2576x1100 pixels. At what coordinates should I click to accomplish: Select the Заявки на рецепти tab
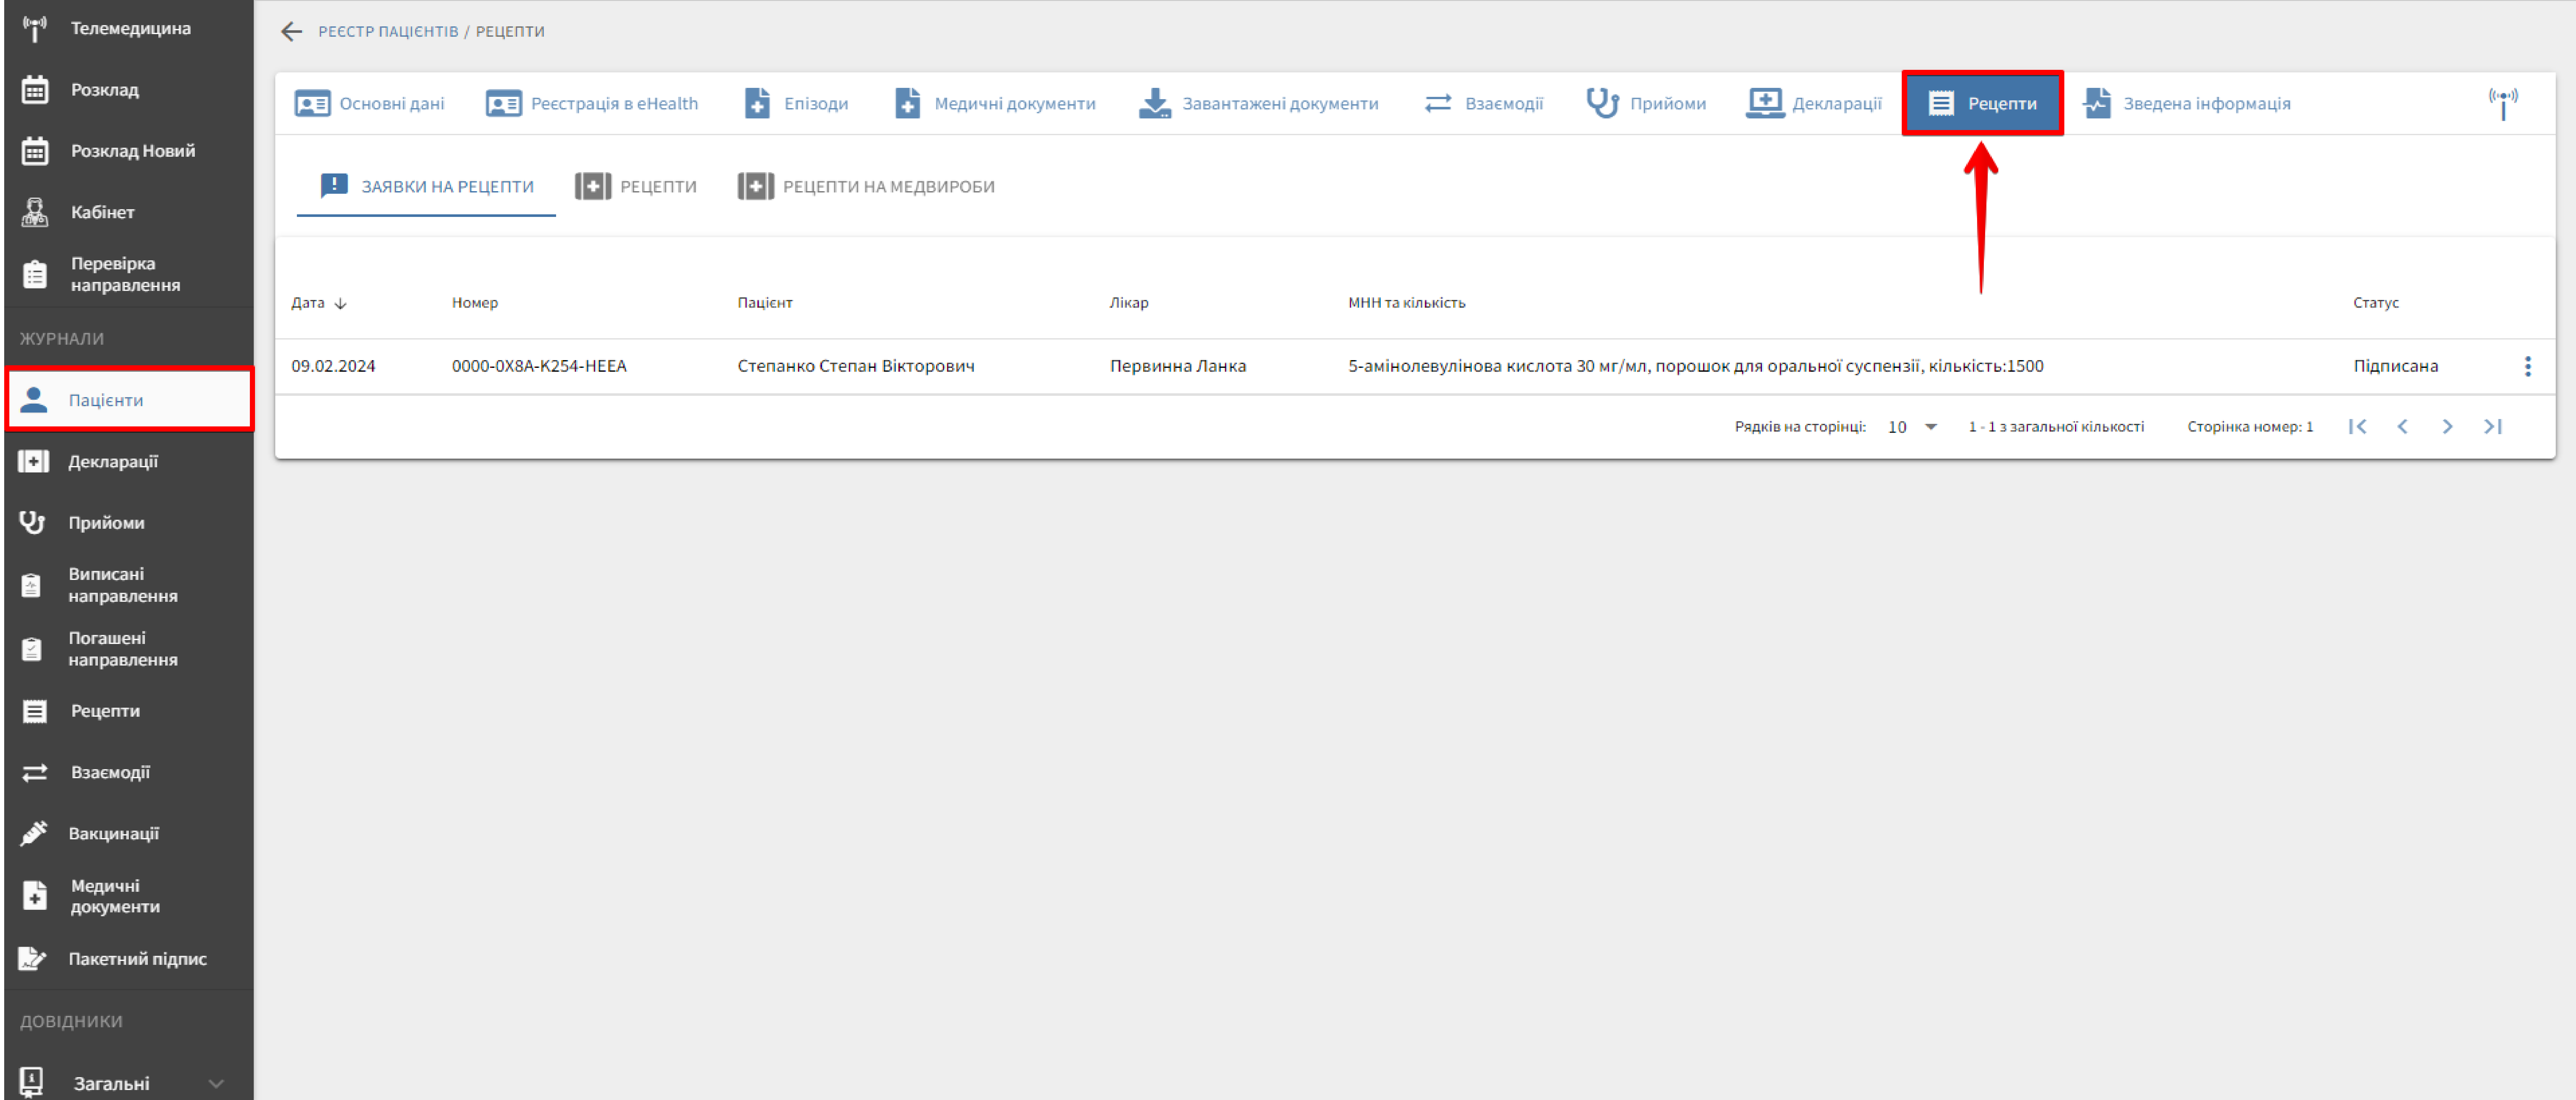(x=427, y=187)
